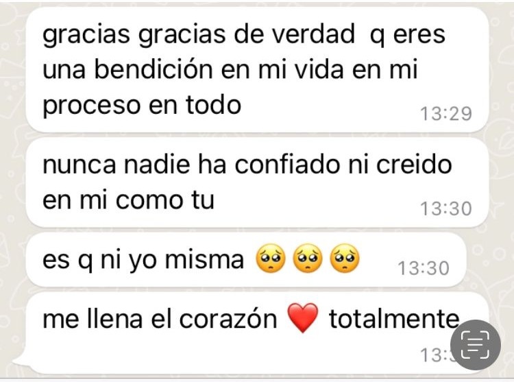The image size is (514, 382).
Task: Click the tail of the last message bubble
Action: click(x=19, y=366)
